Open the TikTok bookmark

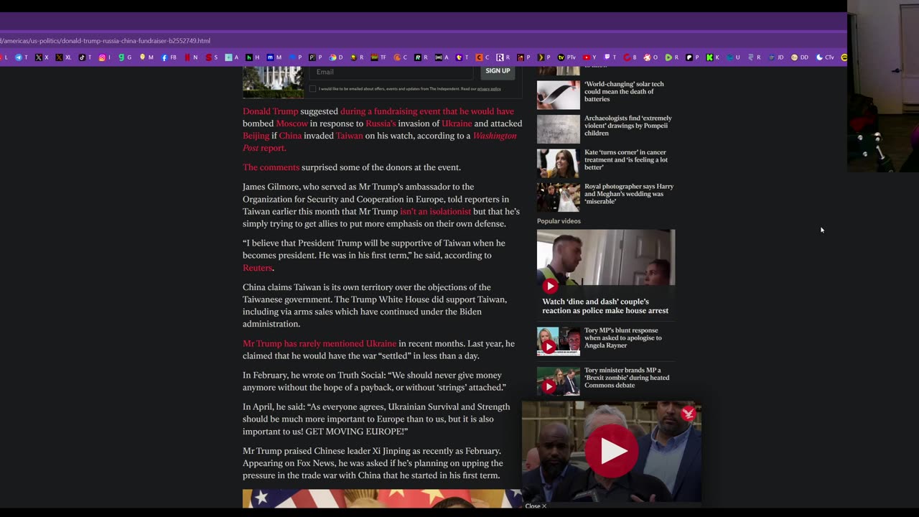(85, 57)
